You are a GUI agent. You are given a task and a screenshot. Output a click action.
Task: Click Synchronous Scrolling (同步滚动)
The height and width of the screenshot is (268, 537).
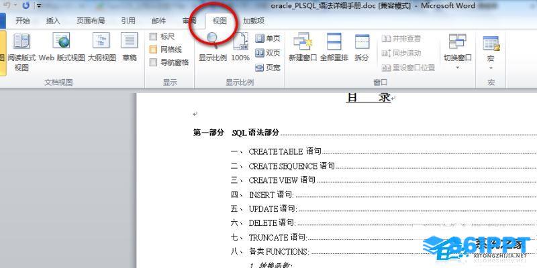pos(401,53)
